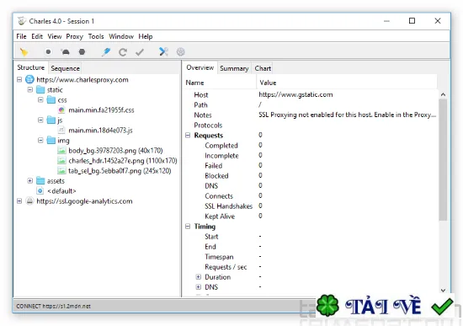
Task: Click the Value column header
Action: [x=347, y=83]
